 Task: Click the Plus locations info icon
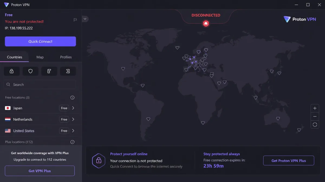[x=72, y=142]
